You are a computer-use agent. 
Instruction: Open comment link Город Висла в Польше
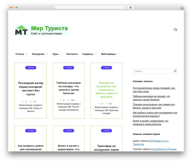point(164,149)
